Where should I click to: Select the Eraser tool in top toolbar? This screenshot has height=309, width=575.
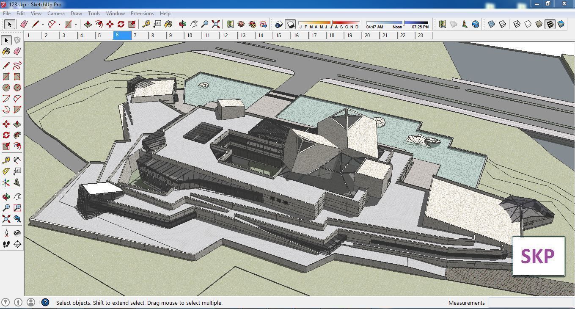24,24
